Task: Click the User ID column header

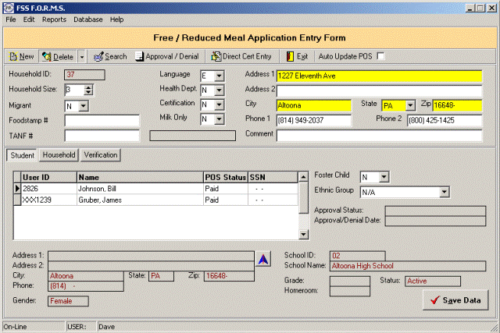Action: (48, 177)
